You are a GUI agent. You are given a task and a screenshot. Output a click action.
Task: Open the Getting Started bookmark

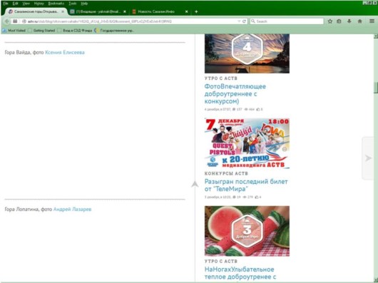(x=41, y=31)
